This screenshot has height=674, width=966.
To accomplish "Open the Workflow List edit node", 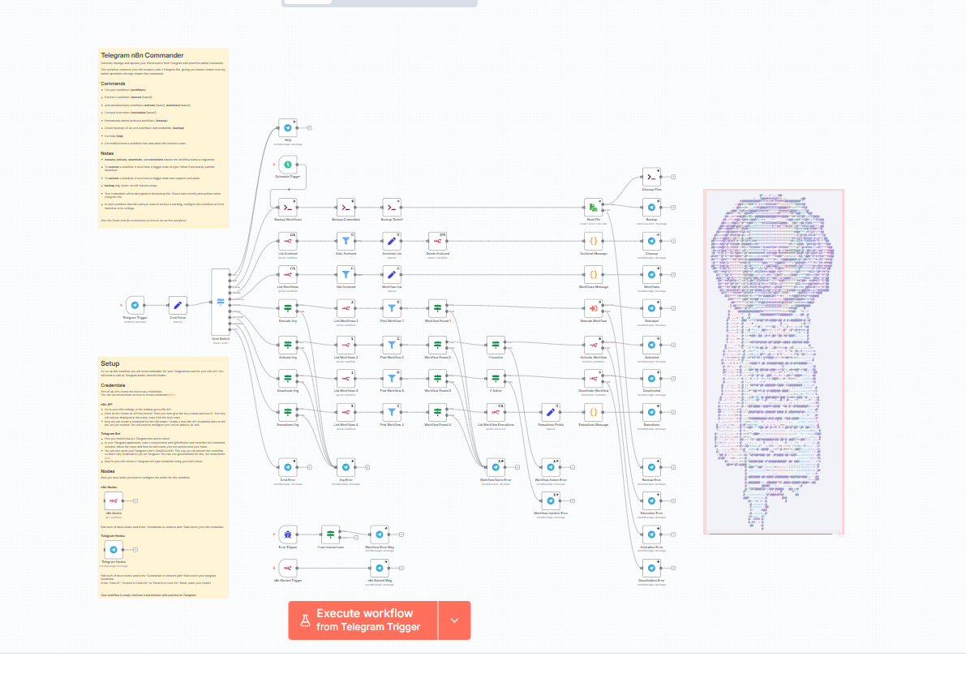I will click(x=391, y=275).
